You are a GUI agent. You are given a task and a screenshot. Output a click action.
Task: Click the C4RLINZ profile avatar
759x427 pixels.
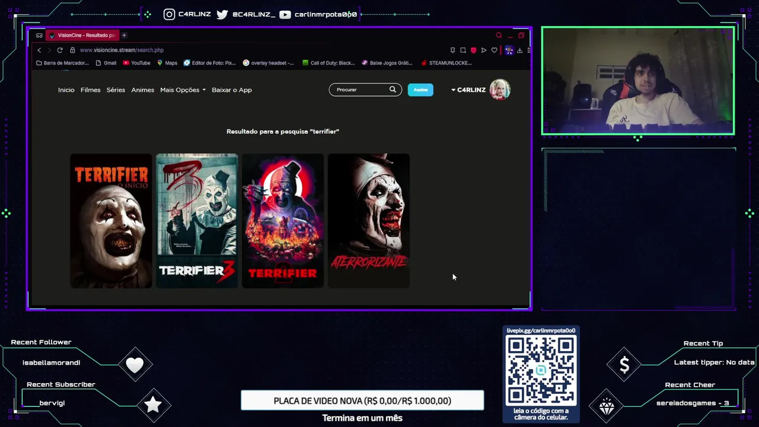coord(500,90)
